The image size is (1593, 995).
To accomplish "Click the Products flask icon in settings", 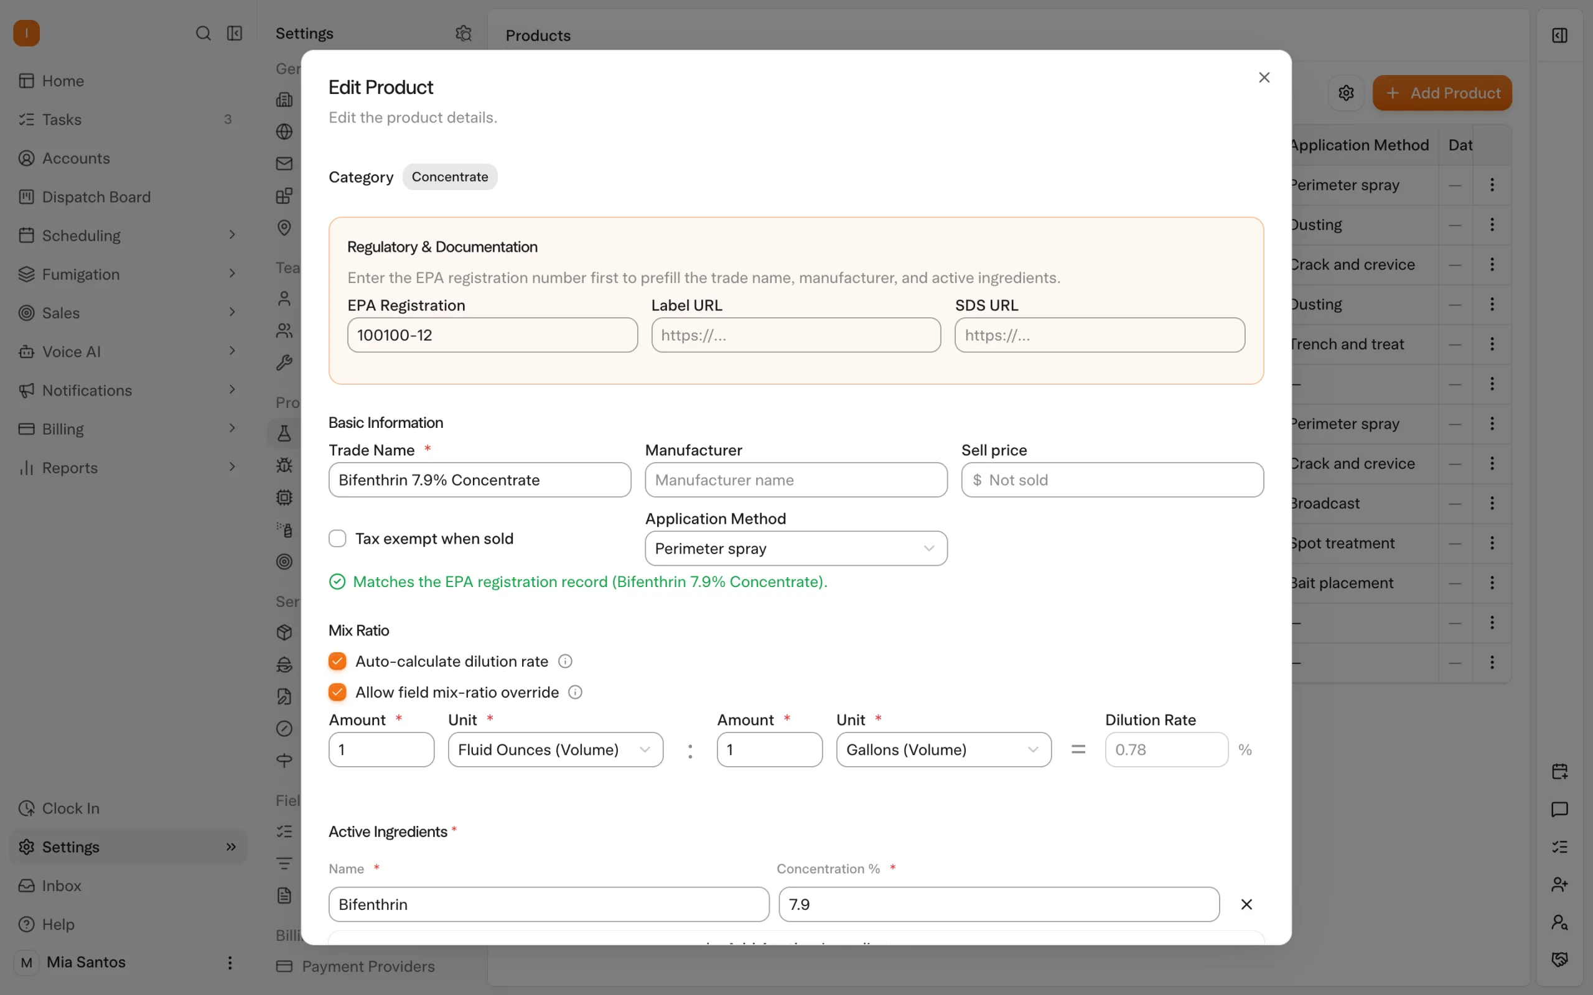I will pos(284,433).
